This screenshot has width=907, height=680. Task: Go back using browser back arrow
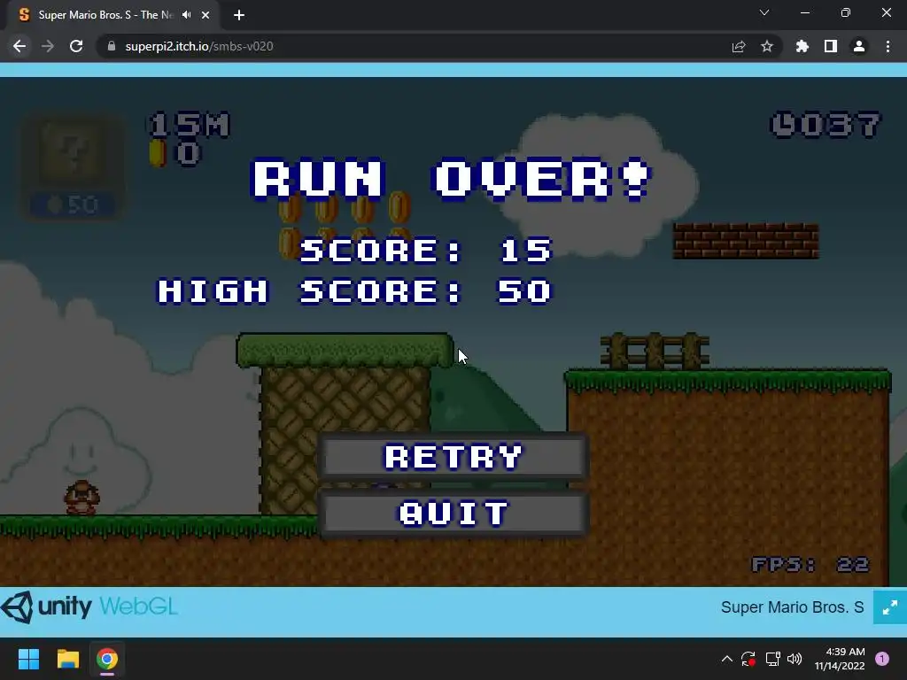19,46
